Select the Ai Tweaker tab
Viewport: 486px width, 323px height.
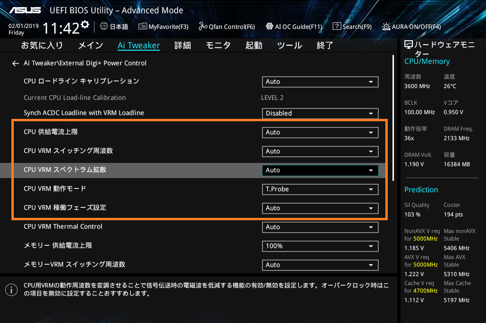click(139, 45)
